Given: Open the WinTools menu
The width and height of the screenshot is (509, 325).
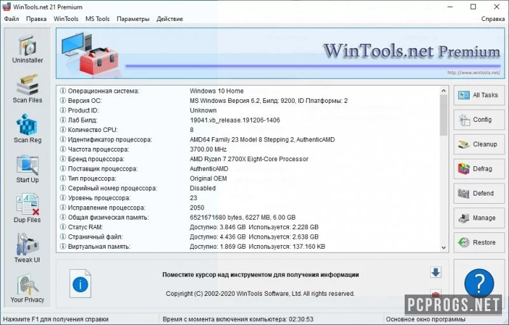Looking at the screenshot, I should click(66, 19).
